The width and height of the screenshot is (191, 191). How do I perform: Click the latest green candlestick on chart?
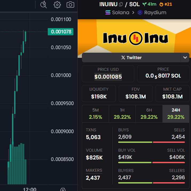(x=25, y=36)
